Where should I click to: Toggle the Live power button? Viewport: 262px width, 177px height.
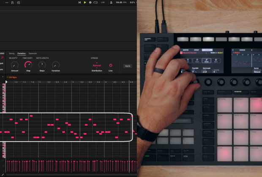point(111,65)
